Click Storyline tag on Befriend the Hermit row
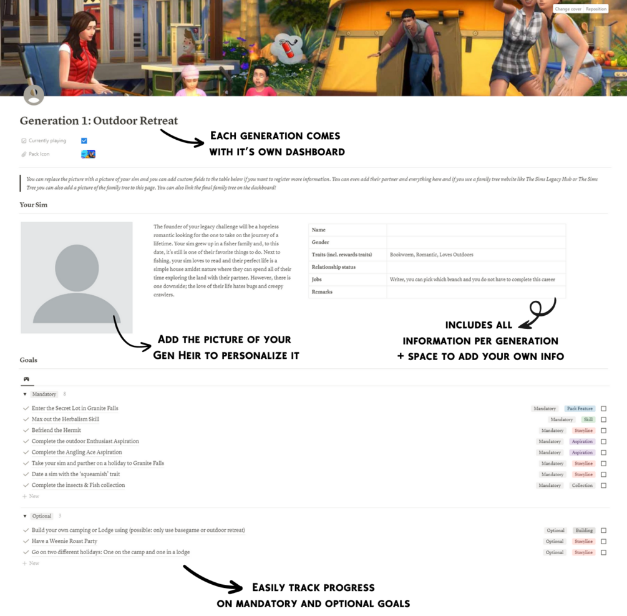Viewport: 627px width, 616px height. point(583,431)
